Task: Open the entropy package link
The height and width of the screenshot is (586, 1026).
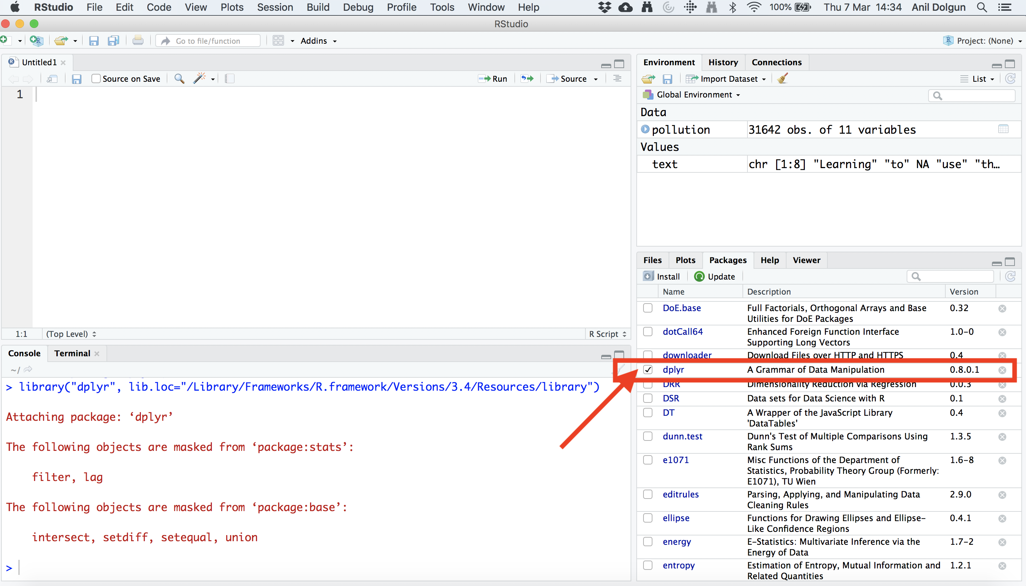Action: pyautogui.click(x=679, y=566)
